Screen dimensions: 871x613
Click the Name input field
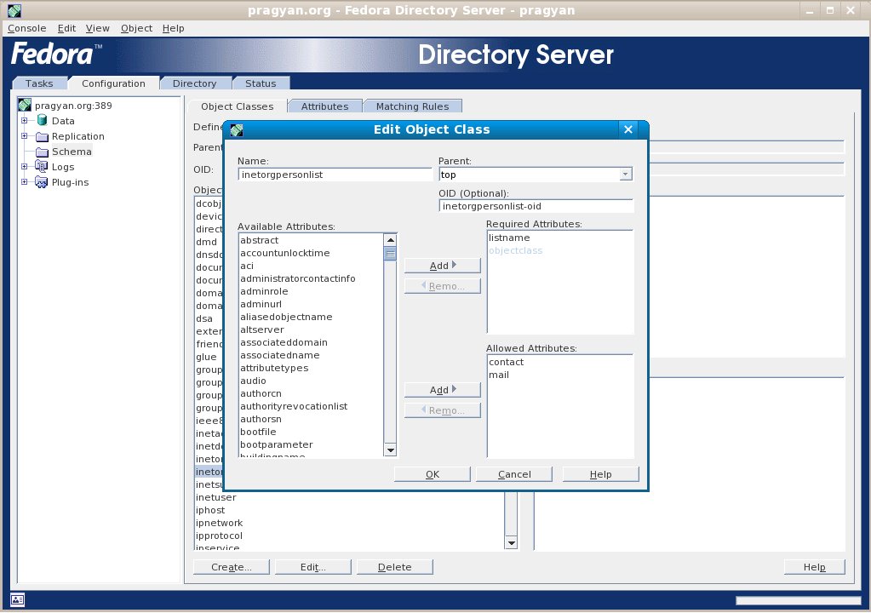tap(335, 175)
